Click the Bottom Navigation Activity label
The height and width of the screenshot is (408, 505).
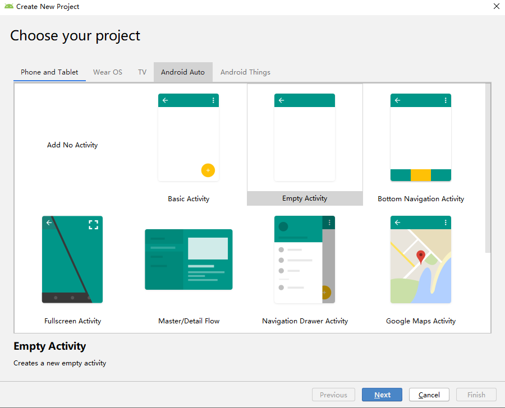tap(421, 199)
